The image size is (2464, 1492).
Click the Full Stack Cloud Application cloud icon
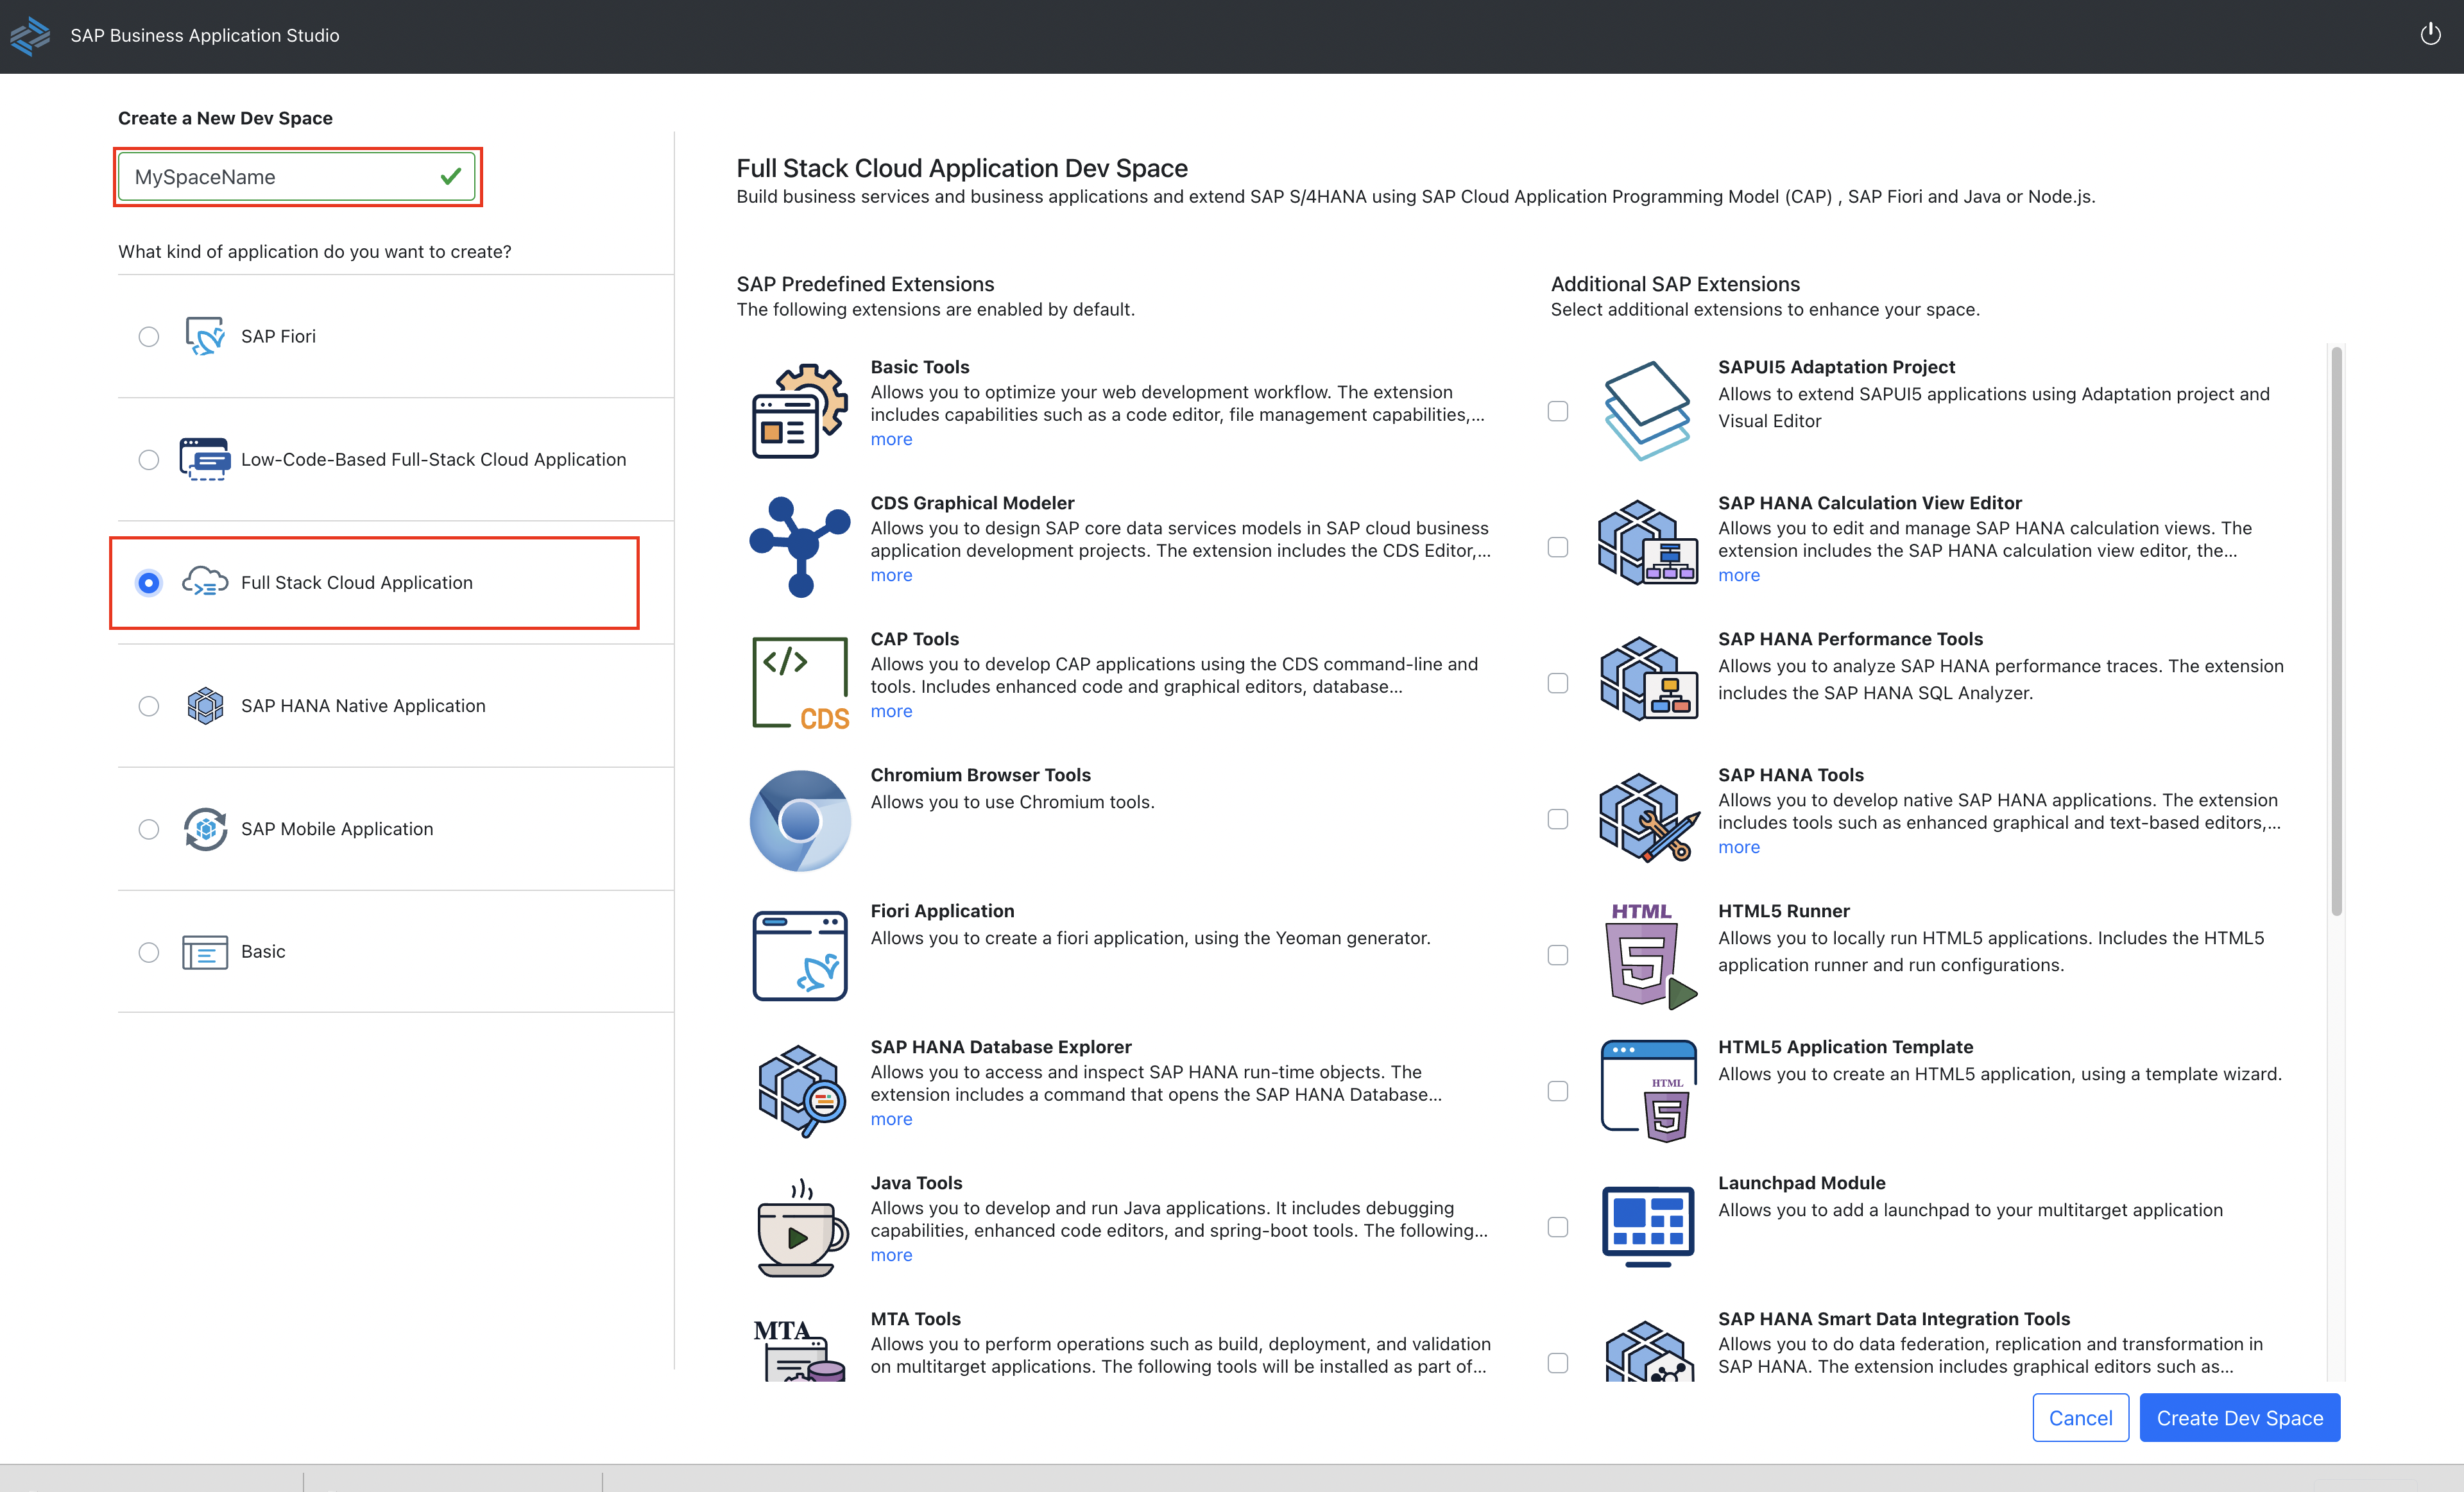tap(205, 582)
